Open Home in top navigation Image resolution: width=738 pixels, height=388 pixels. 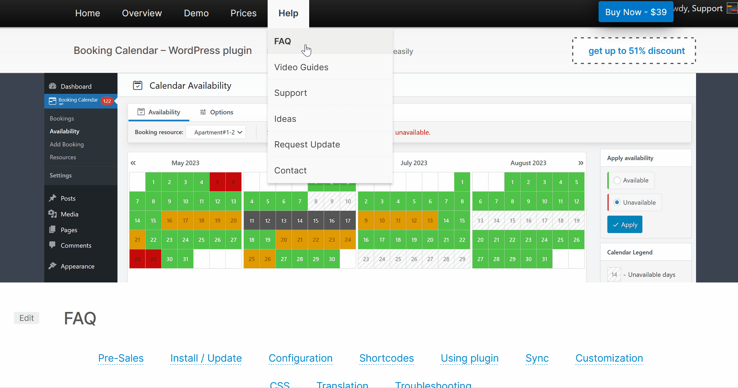87,13
